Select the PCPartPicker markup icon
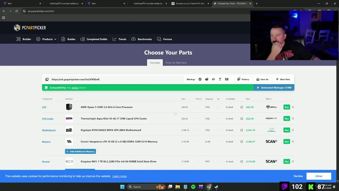 click(200, 79)
